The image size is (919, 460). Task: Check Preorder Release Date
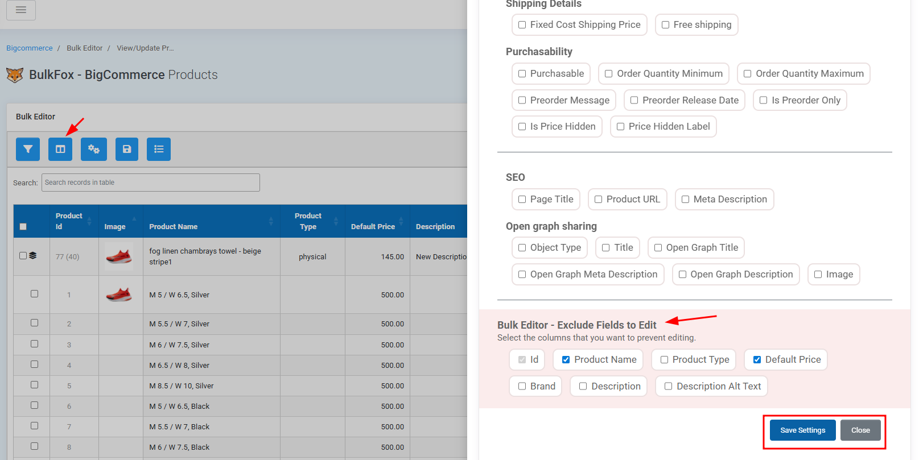(x=634, y=101)
